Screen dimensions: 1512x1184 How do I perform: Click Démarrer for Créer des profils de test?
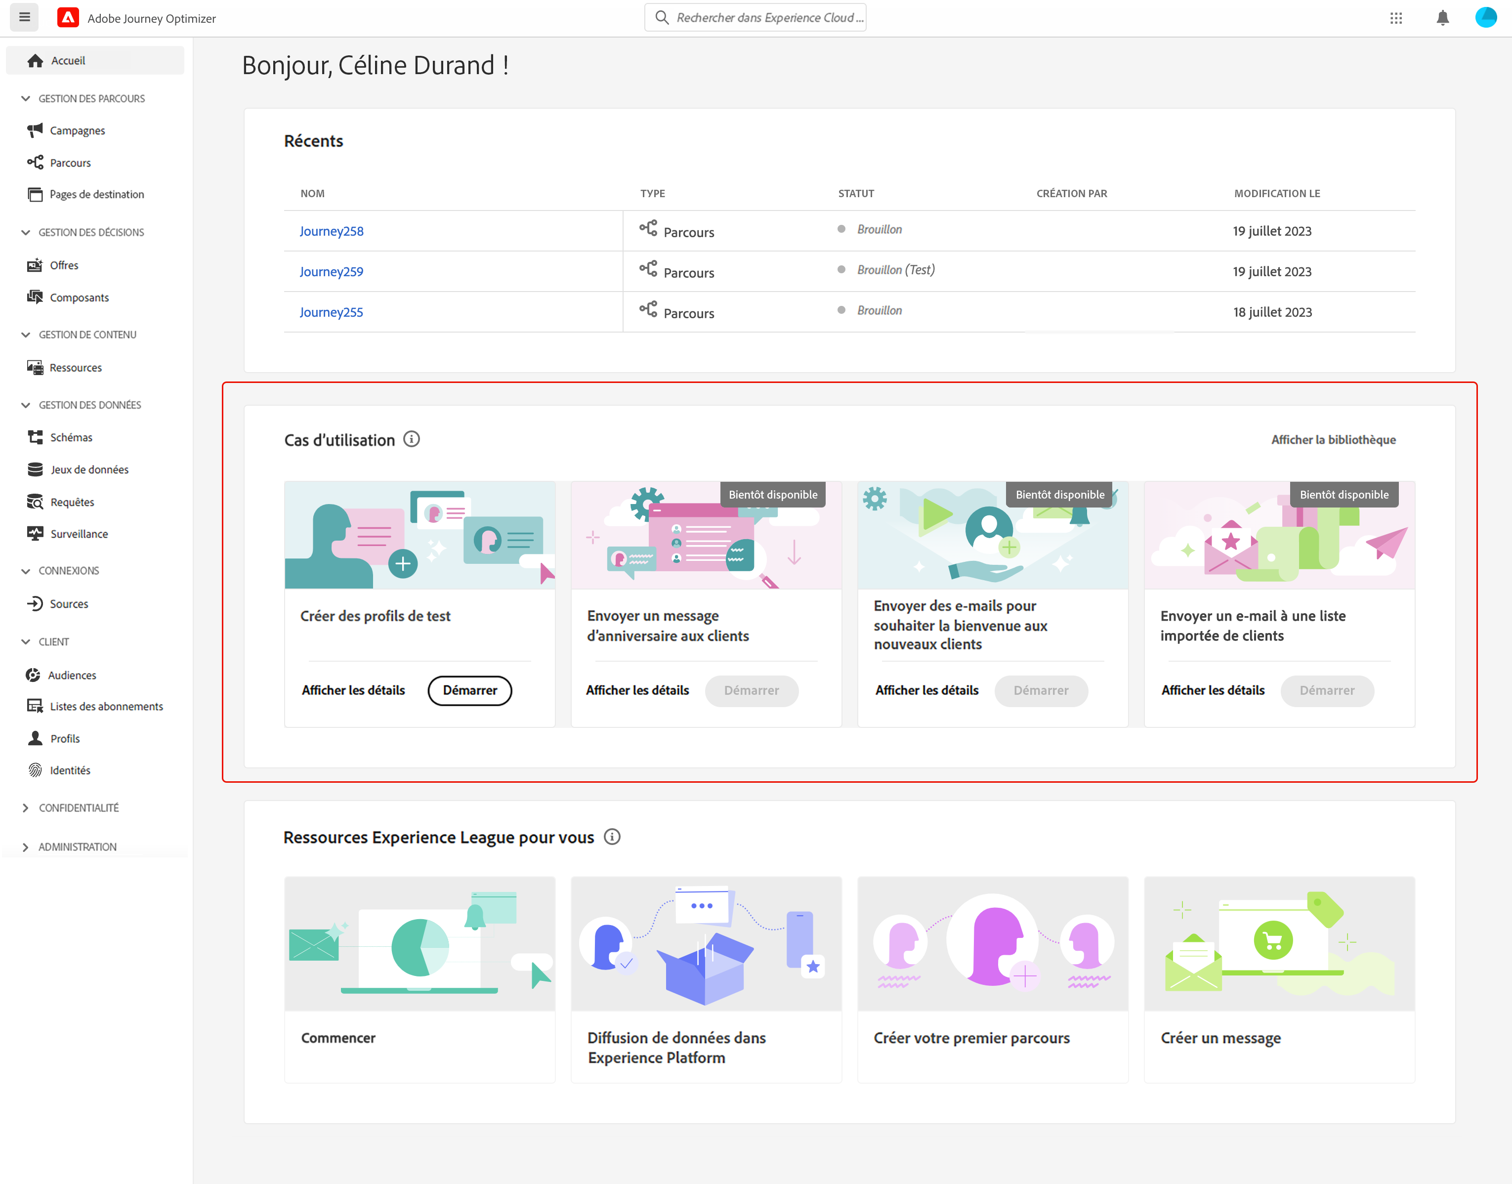469,690
